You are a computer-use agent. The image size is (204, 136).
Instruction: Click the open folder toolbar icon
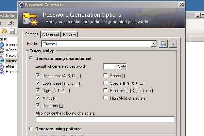(4, 31)
